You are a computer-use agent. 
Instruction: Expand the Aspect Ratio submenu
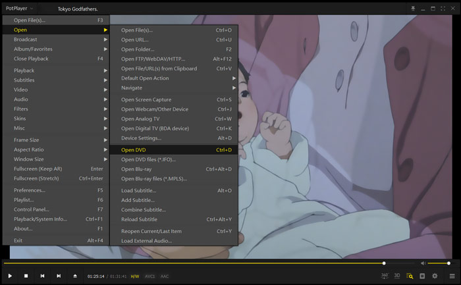coord(56,149)
